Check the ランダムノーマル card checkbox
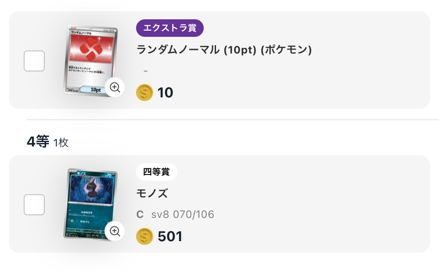439x271 pixels. click(x=34, y=61)
